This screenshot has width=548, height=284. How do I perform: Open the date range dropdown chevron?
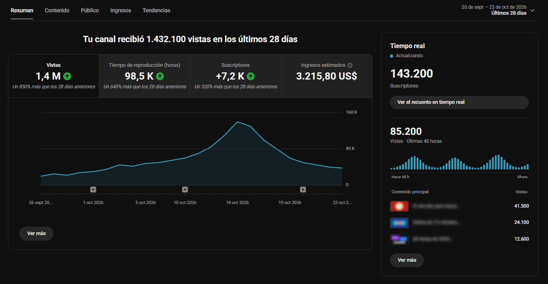tap(532, 10)
